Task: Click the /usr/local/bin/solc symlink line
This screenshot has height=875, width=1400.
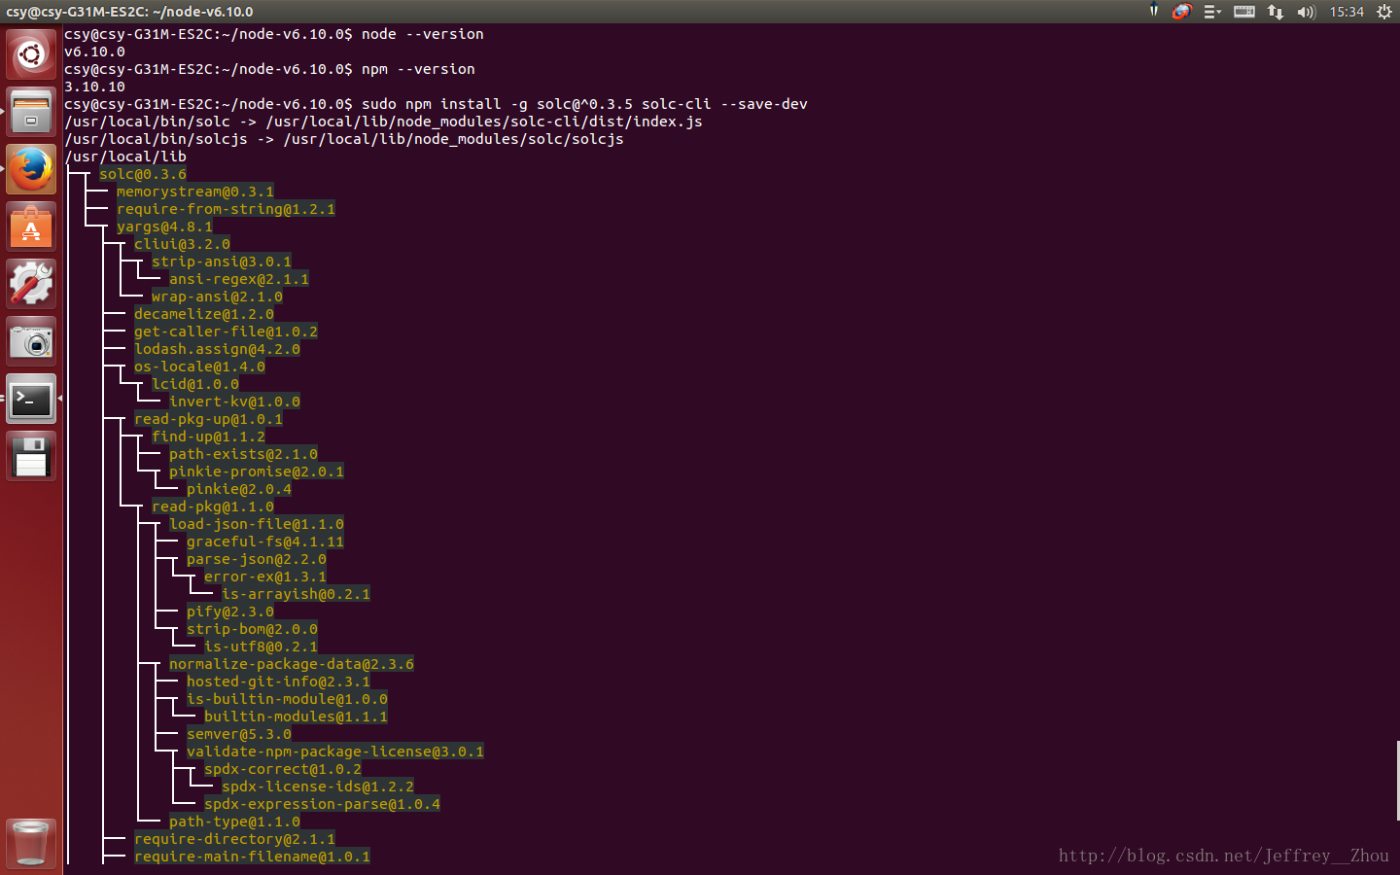Action: coord(383,122)
